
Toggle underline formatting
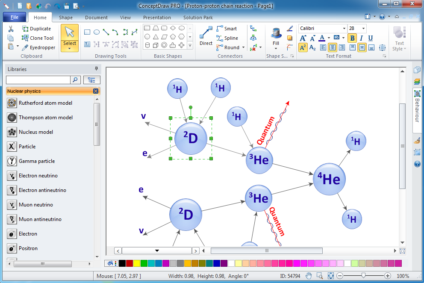click(x=370, y=38)
